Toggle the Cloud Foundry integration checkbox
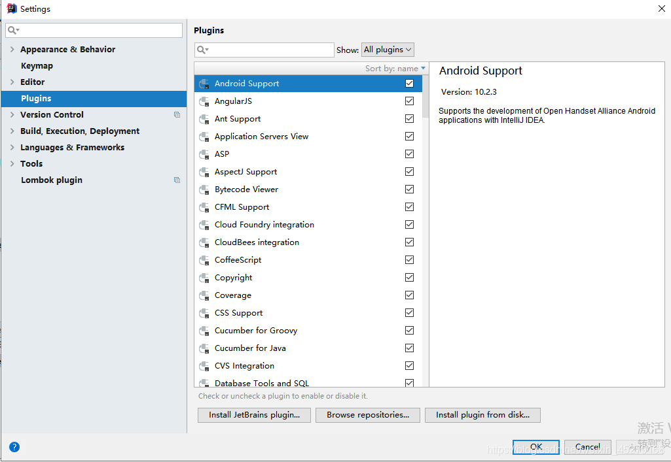This screenshot has width=671, height=462. (410, 224)
